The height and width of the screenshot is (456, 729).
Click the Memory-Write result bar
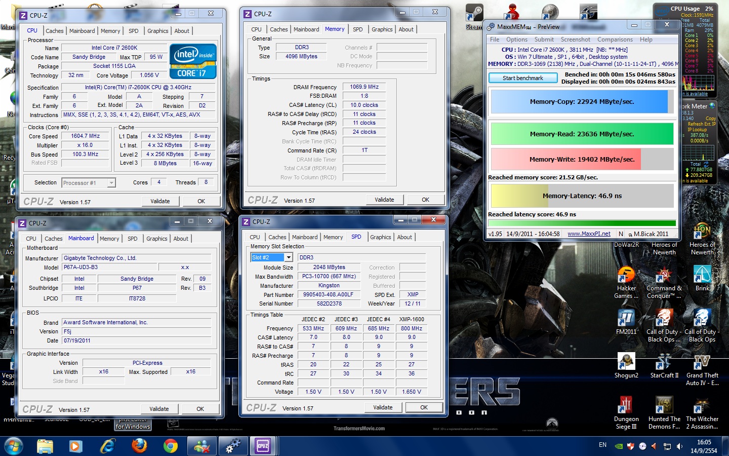coord(582,159)
